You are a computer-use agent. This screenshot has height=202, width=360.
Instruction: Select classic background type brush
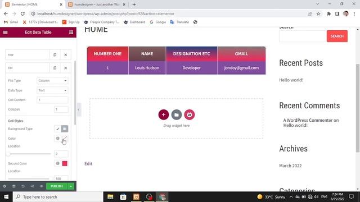tap(57, 128)
